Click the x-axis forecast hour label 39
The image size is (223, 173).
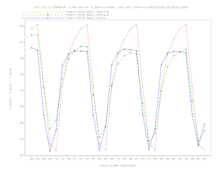[112, 159]
